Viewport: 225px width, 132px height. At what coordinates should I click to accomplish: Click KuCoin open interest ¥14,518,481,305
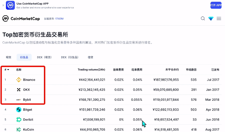166,130
